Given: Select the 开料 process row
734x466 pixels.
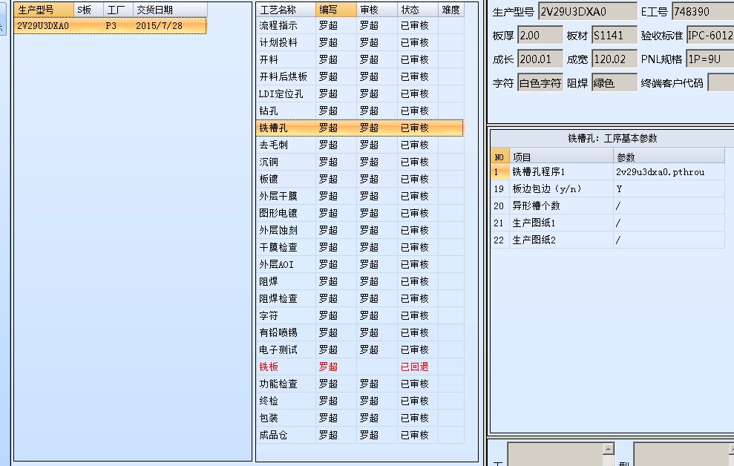Looking at the screenshot, I should pyautogui.click(x=360, y=60).
